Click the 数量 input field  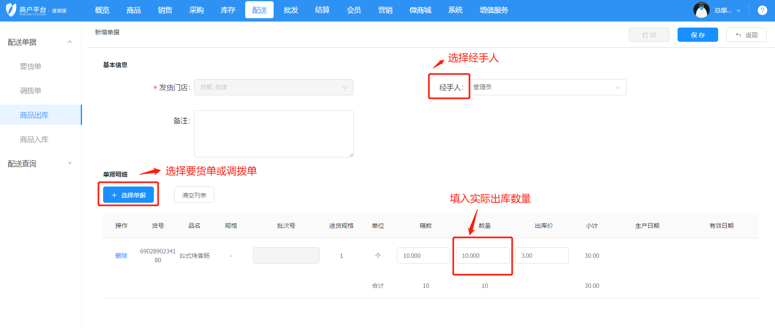pyautogui.click(x=482, y=255)
